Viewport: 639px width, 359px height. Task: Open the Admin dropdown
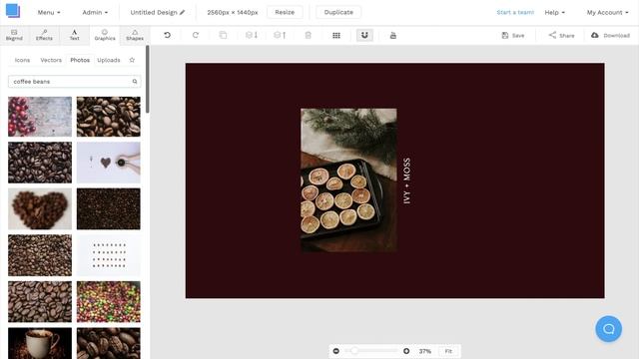point(95,12)
